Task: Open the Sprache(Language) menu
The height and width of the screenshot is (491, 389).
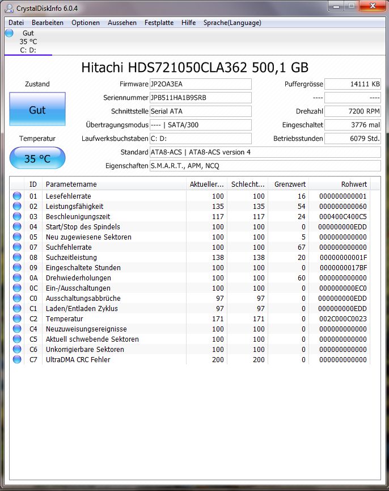Action: (x=232, y=23)
